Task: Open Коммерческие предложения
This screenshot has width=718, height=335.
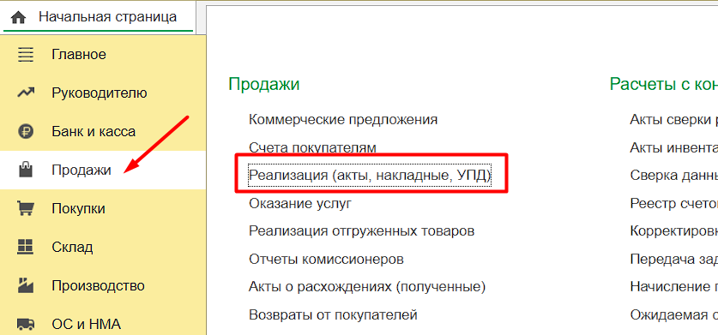Action: (x=343, y=120)
